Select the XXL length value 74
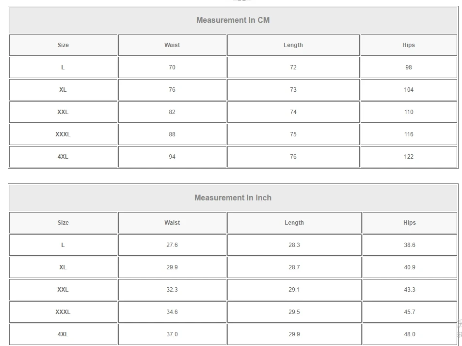 293,112
